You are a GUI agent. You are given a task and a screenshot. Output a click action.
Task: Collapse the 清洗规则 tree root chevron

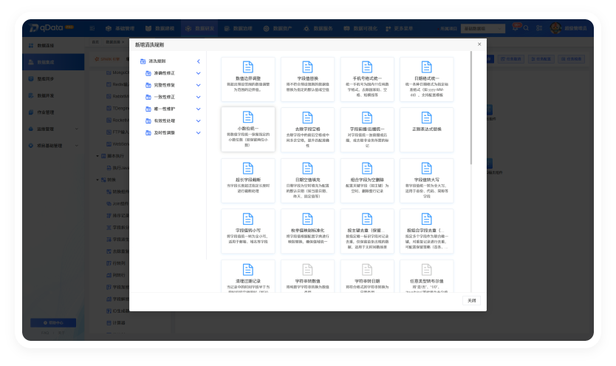point(199,61)
